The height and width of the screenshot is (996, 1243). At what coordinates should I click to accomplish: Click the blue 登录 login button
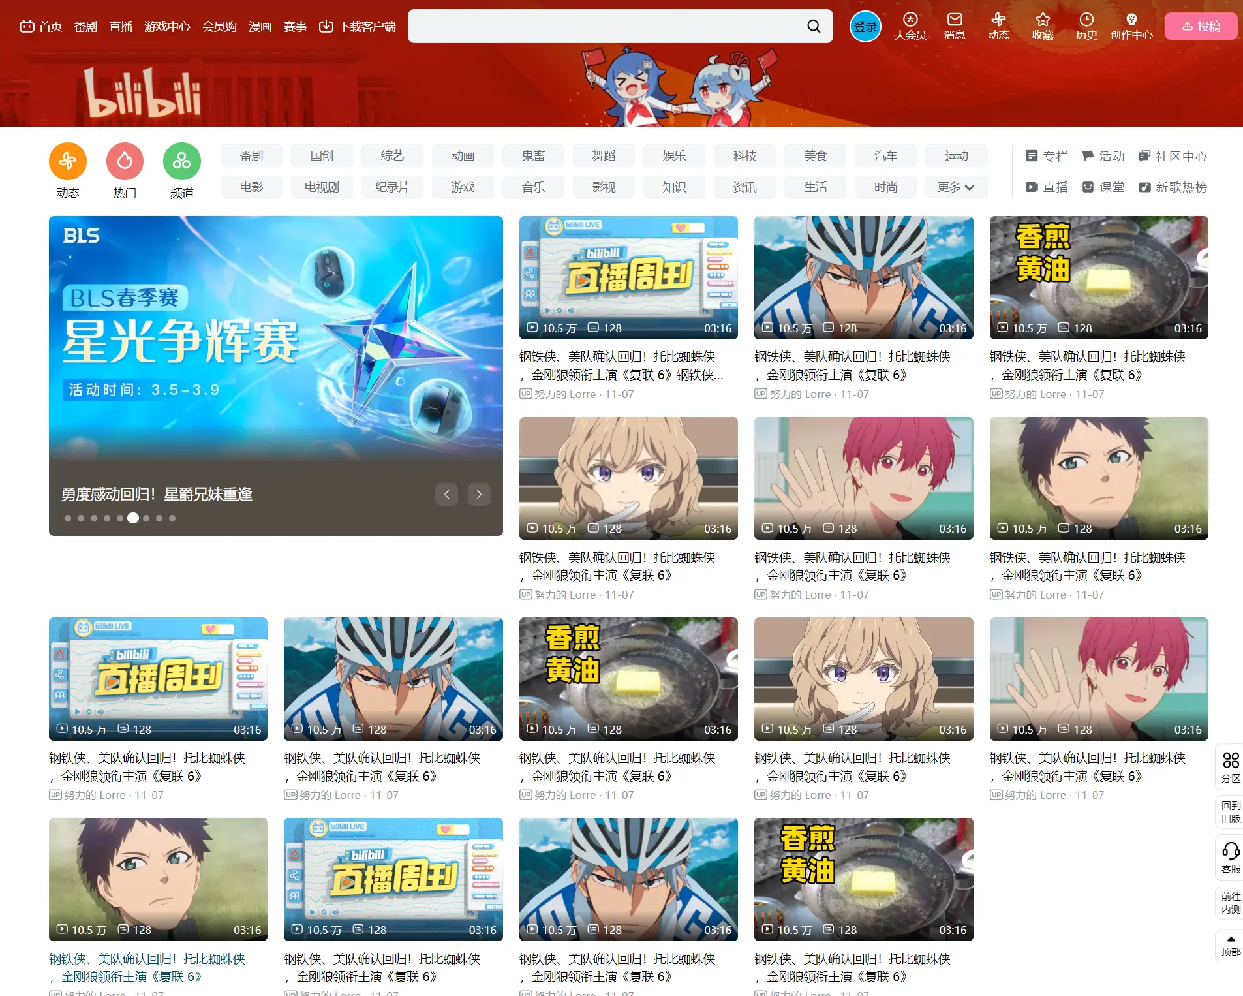[x=865, y=27]
